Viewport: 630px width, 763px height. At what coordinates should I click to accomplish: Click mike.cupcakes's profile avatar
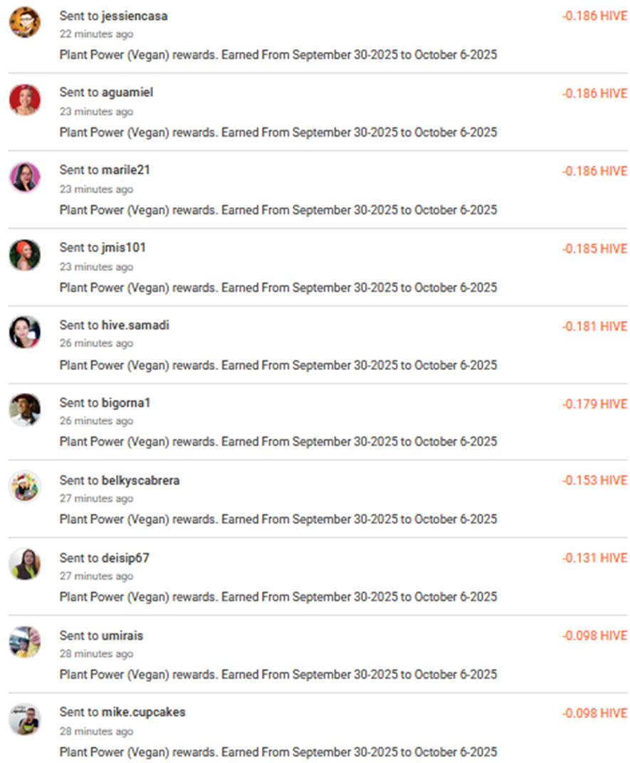click(24, 720)
